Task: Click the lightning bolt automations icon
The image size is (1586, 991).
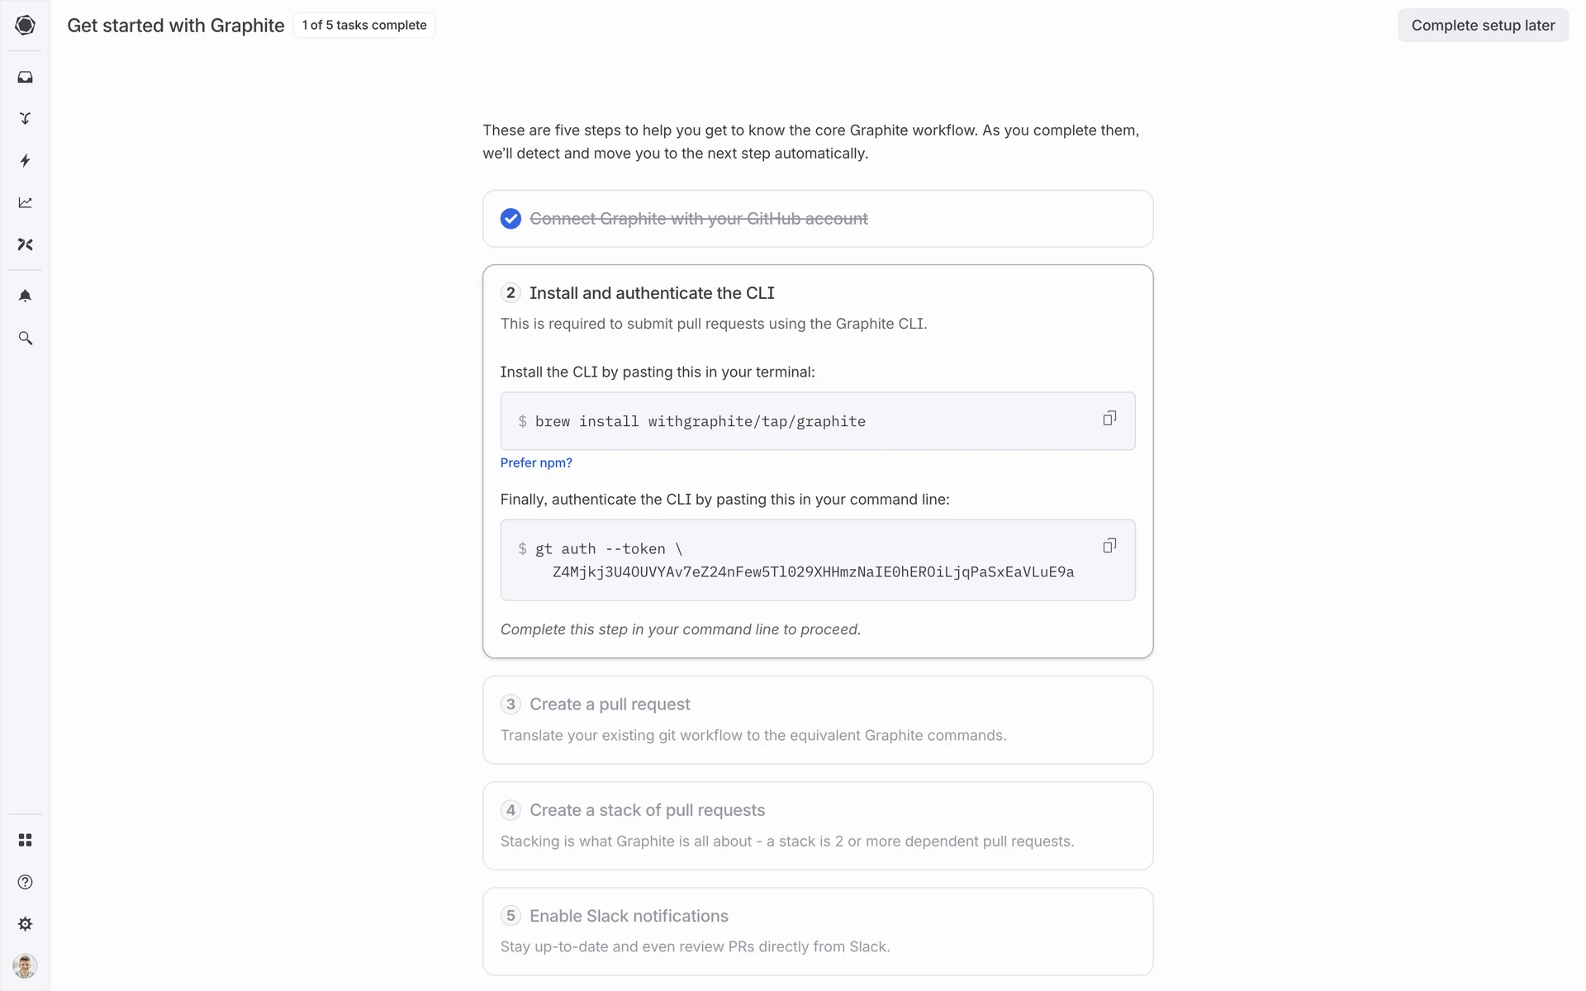Action: coord(25,160)
